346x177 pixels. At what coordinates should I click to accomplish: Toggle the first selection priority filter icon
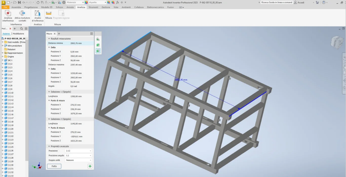click(x=98, y=39)
